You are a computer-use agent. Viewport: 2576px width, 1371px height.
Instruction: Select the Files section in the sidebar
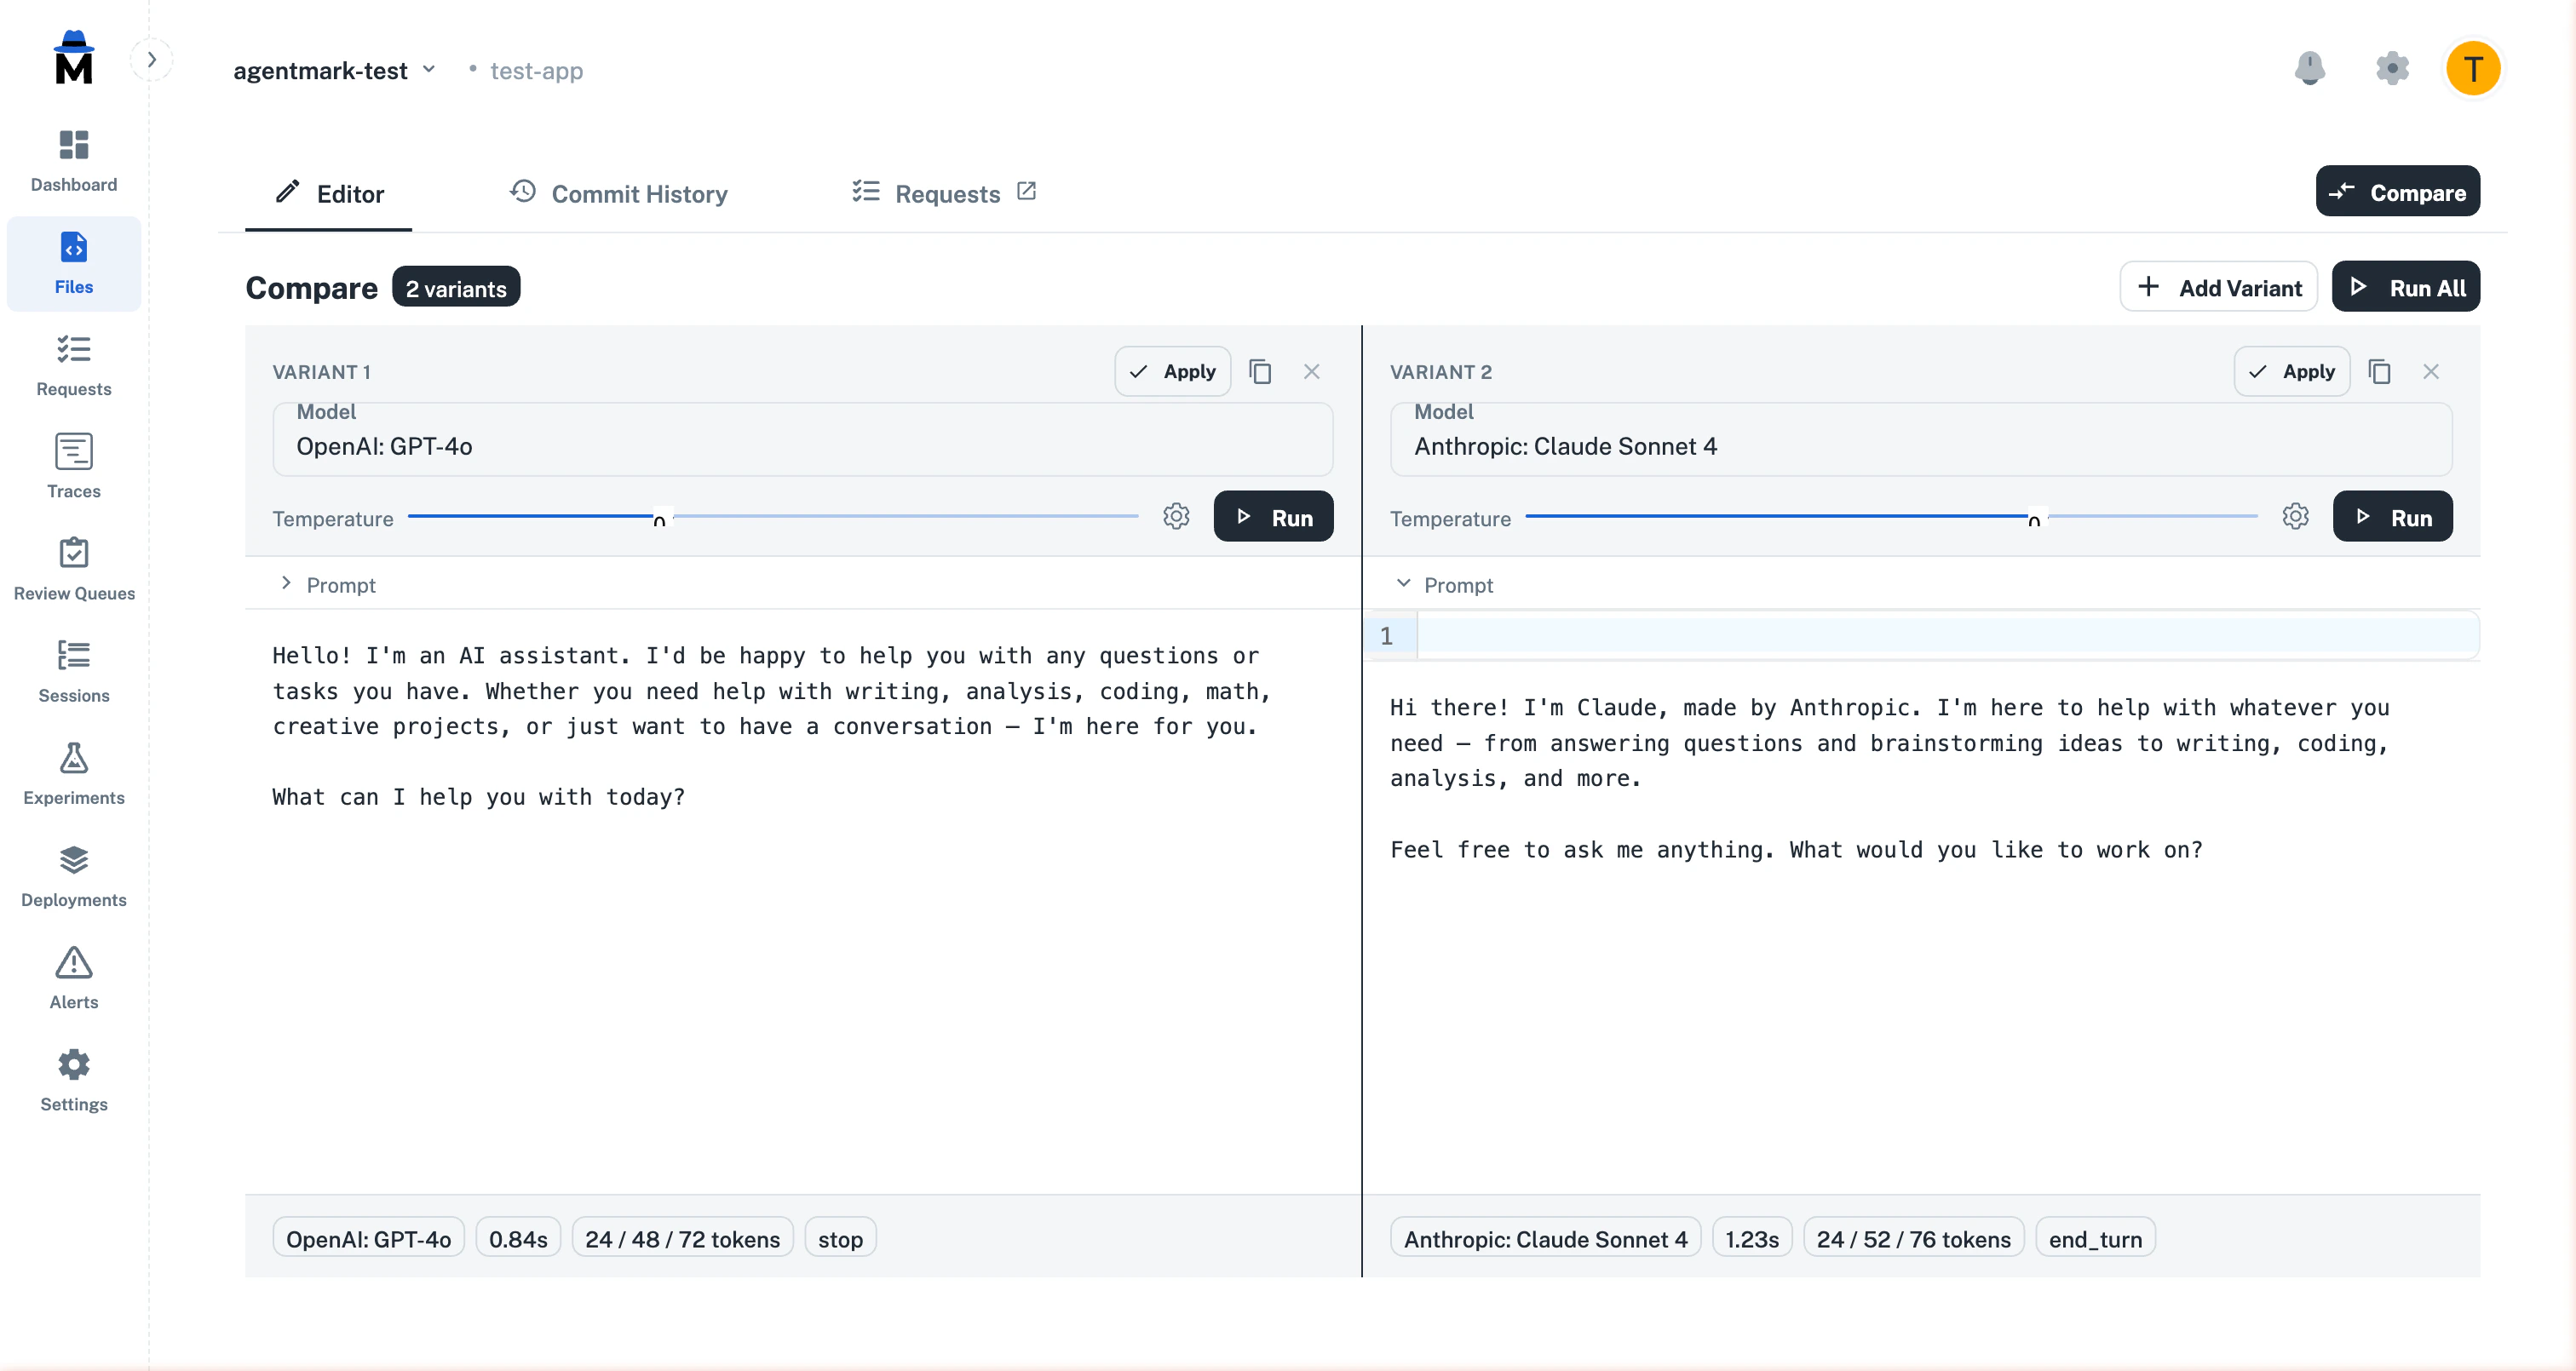pos(73,263)
